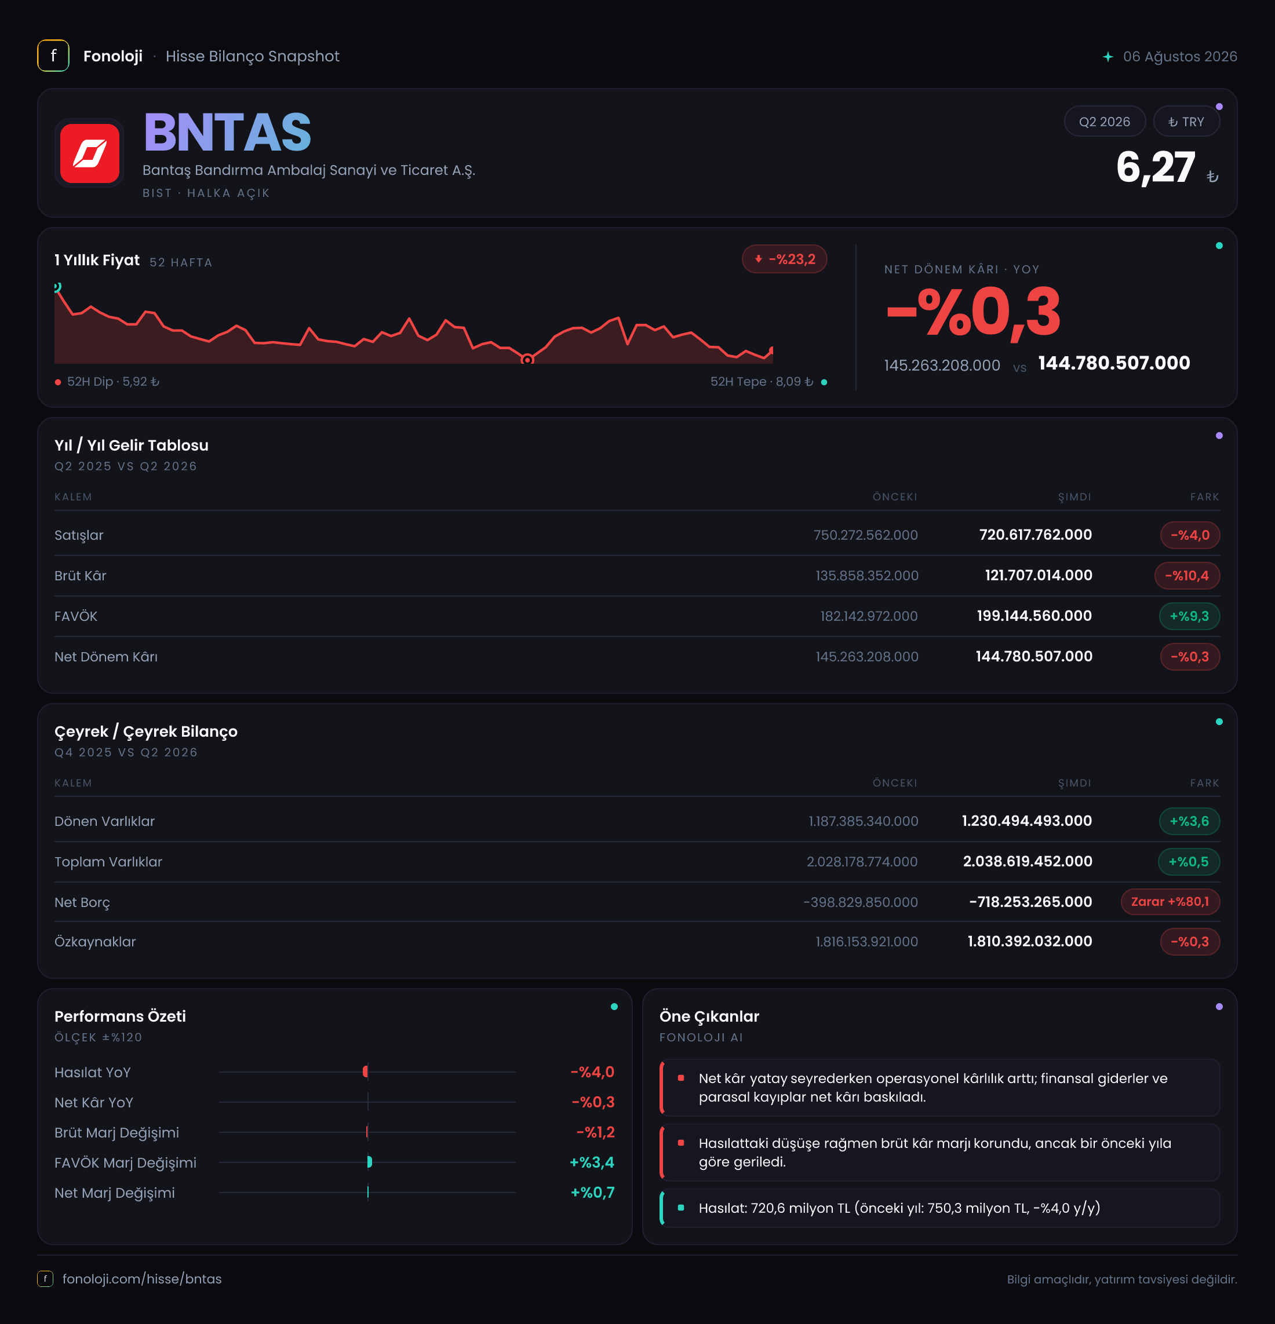Click the 'Hisse Bilanço Snapshot' header text
The width and height of the screenshot is (1275, 1324).
click(252, 56)
